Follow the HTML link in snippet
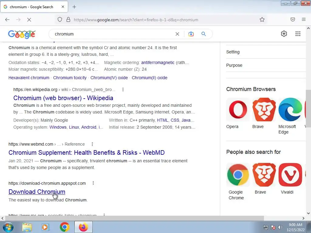This screenshot has height=233, width=311. 162,120
